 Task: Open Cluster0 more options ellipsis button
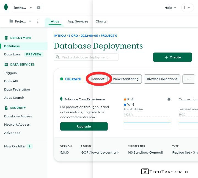click(189, 79)
